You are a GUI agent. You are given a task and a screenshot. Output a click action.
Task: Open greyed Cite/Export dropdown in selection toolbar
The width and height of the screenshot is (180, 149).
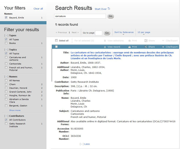pyautogui.click(x=163, y=41)
